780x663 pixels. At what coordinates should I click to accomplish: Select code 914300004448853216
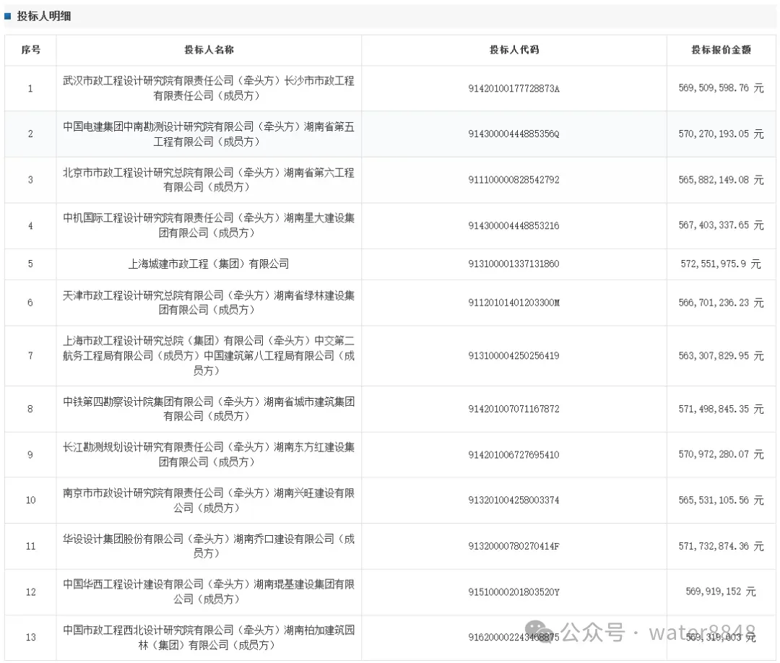514,226
